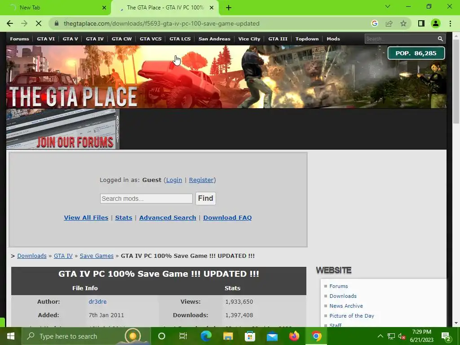Click the site search magnifier icon
460x345 pixels.
pyautogui.click(x=440, y=39)
